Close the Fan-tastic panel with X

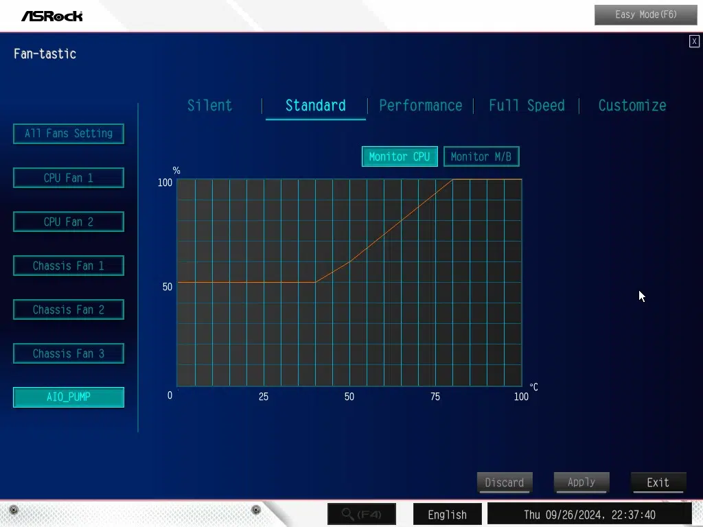coord(694,42)
